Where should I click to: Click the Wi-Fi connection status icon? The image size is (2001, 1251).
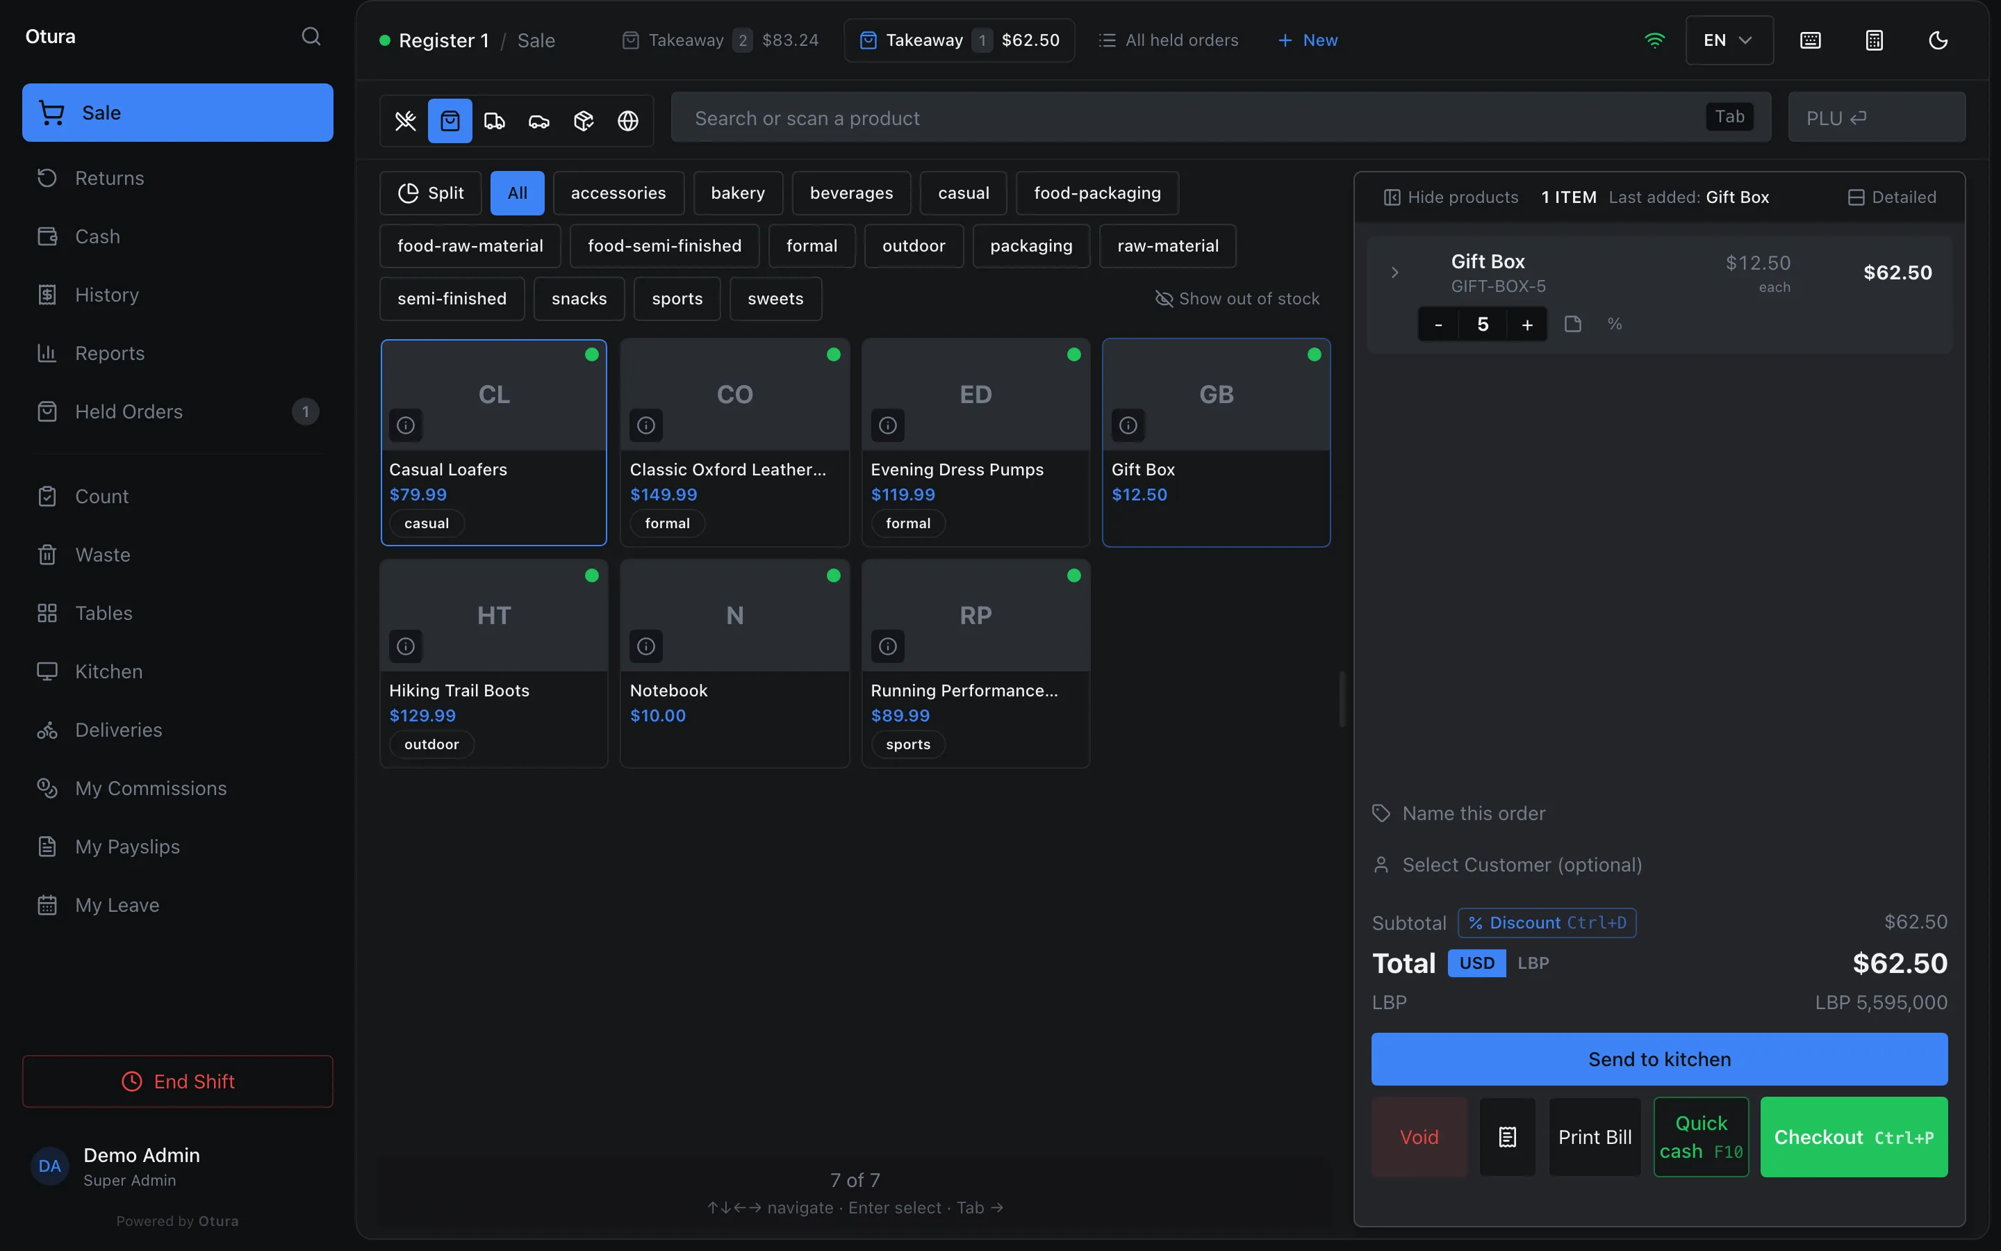coord(1654,40)
